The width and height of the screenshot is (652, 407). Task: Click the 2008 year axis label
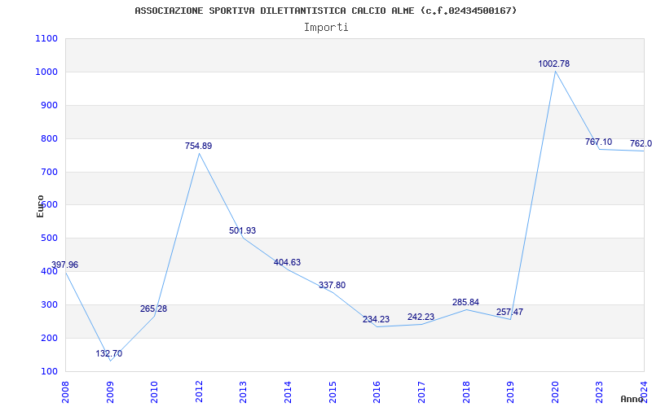(66, 392)
